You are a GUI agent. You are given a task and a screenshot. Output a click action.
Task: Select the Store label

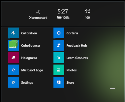pos(70,82)
